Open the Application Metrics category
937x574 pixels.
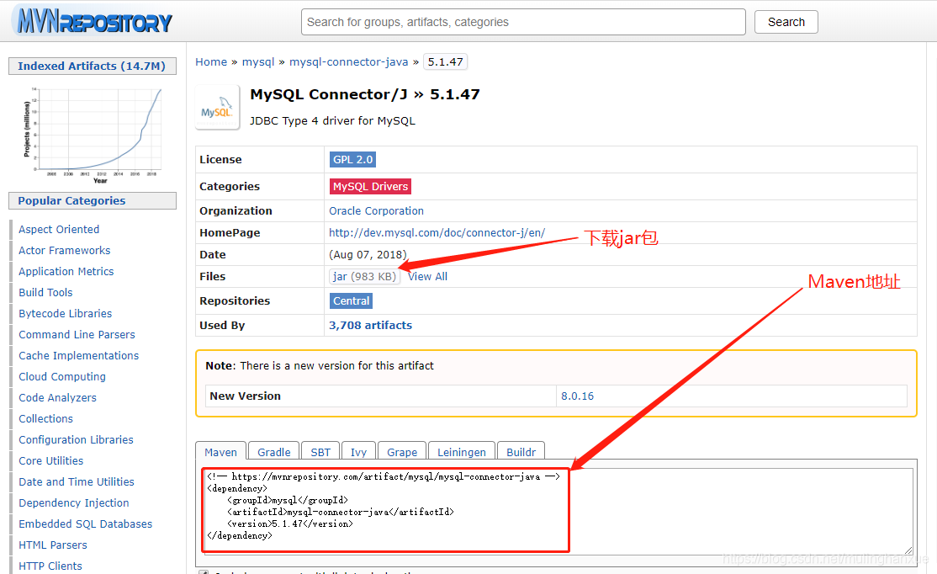tap(66, 272)
